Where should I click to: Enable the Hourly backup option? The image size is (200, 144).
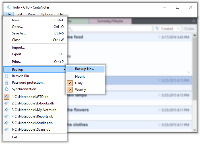[x=86, y=77]
